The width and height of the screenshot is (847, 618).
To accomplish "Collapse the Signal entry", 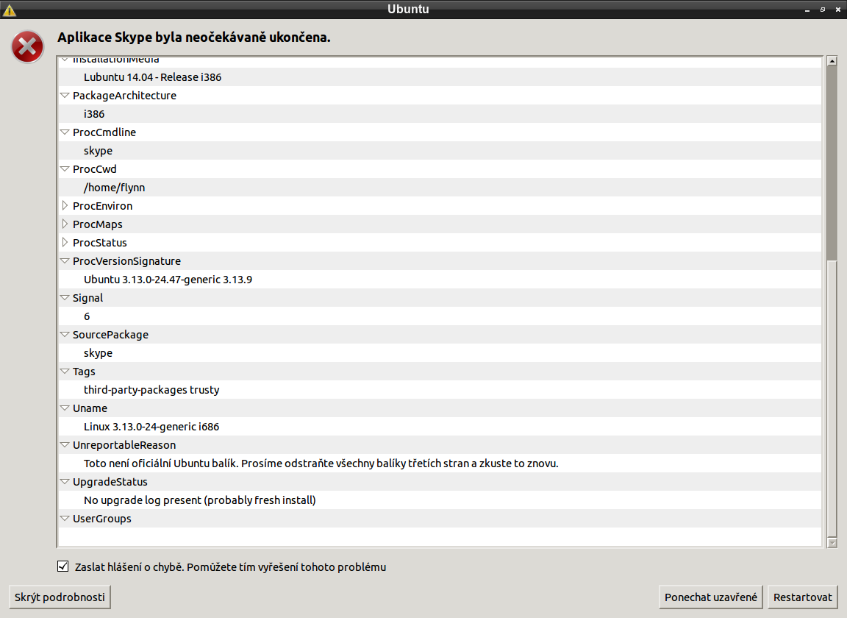I will pos(65,297).
